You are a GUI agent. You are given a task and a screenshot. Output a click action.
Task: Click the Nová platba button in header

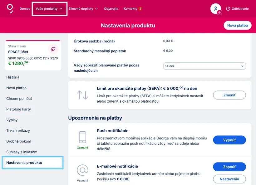tap(238, 26)
